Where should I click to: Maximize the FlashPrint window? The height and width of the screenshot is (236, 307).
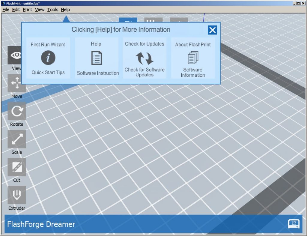pos(298,3)
